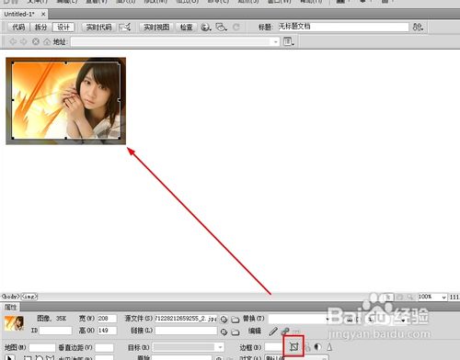Click the ID input field
460x360 pixels.
[x=55, y=331]
